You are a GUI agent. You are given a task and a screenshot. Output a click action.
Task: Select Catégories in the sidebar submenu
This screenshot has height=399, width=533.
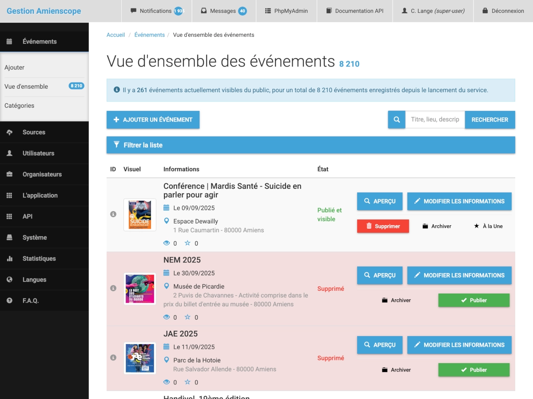[x=44, y=106]
